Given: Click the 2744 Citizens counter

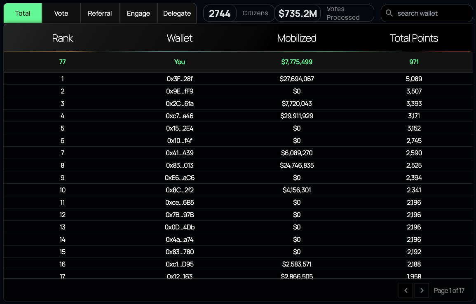Looking at the screenshot, I should 239,13.
